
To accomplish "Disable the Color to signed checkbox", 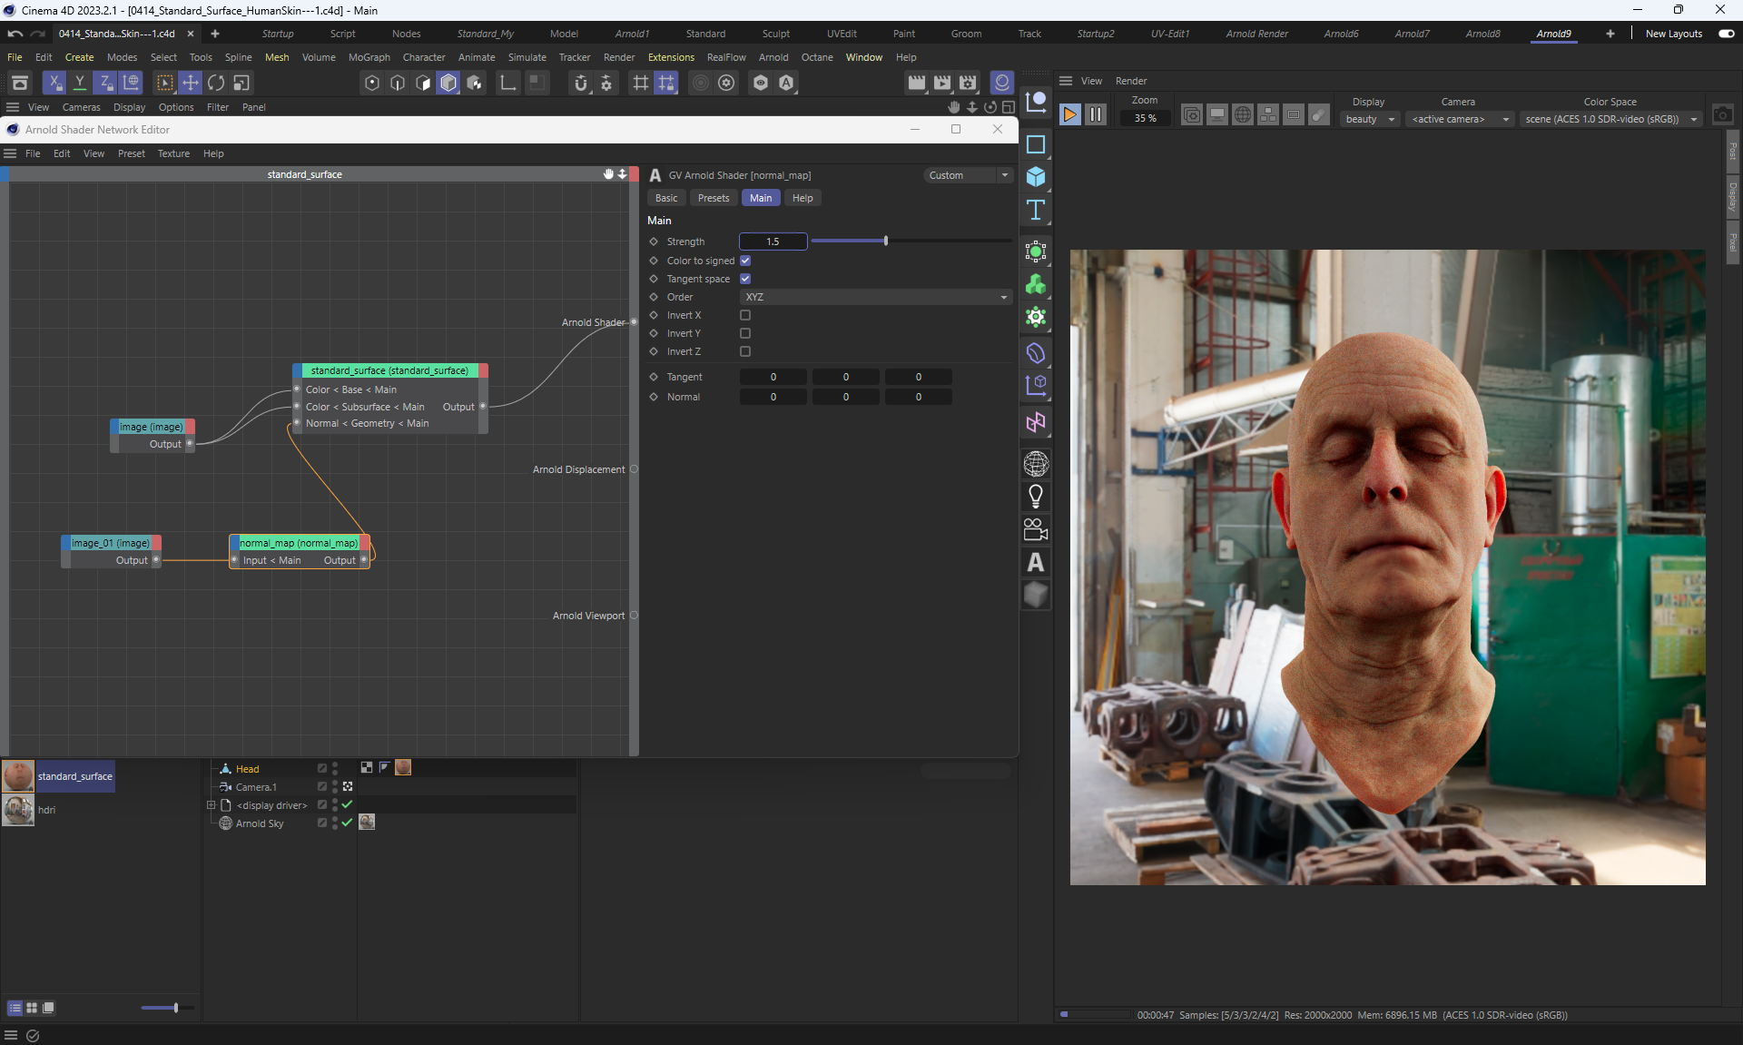I will (745, 261).
